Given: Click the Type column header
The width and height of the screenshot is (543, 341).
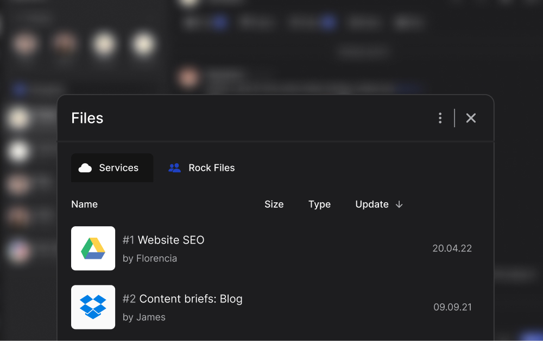Looking at the screenshot, I should click(x=319, y=204).
